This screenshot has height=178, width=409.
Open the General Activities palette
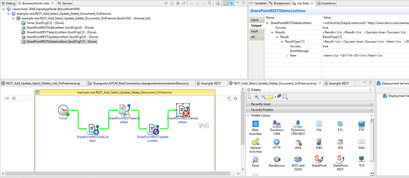(x=256, y=146)
